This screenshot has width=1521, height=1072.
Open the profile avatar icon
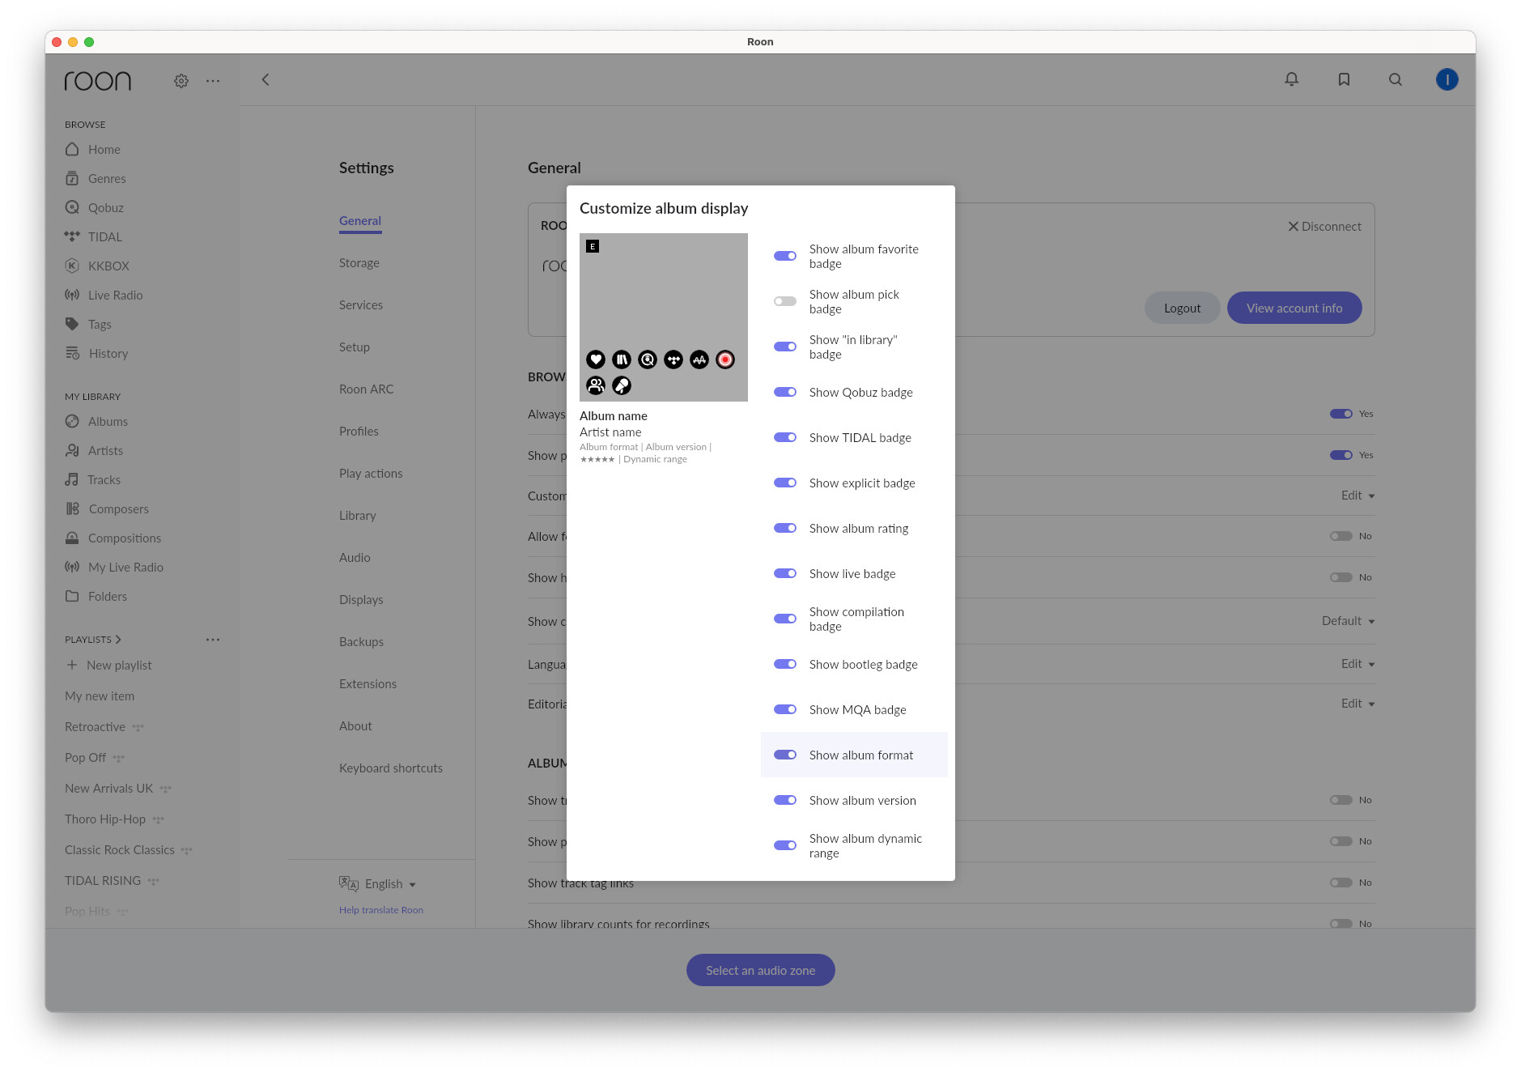[1447, 79]
